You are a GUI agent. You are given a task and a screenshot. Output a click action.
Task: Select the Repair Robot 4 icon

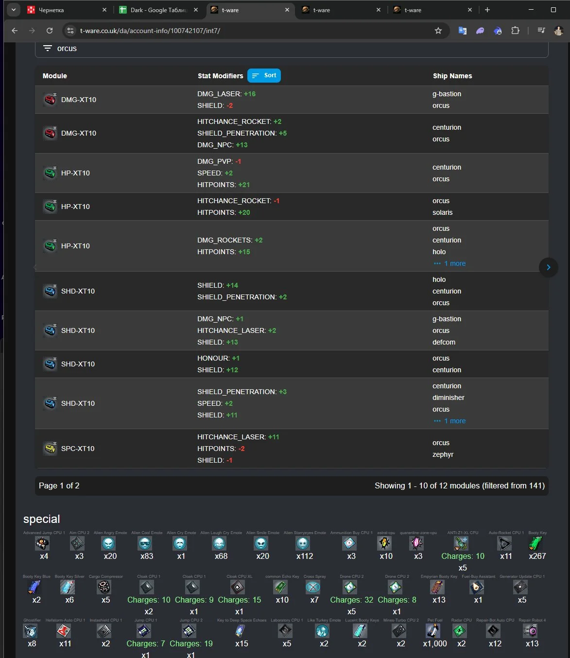[x=530, y=631]
